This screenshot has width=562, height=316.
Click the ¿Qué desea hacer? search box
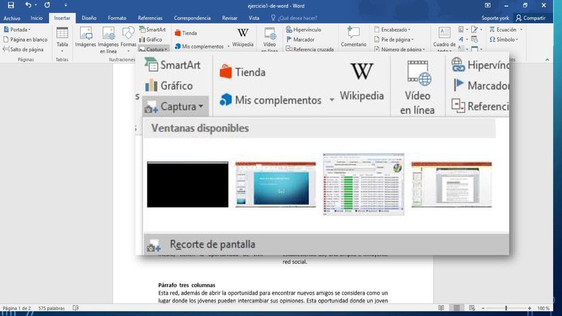pos(294,18)
